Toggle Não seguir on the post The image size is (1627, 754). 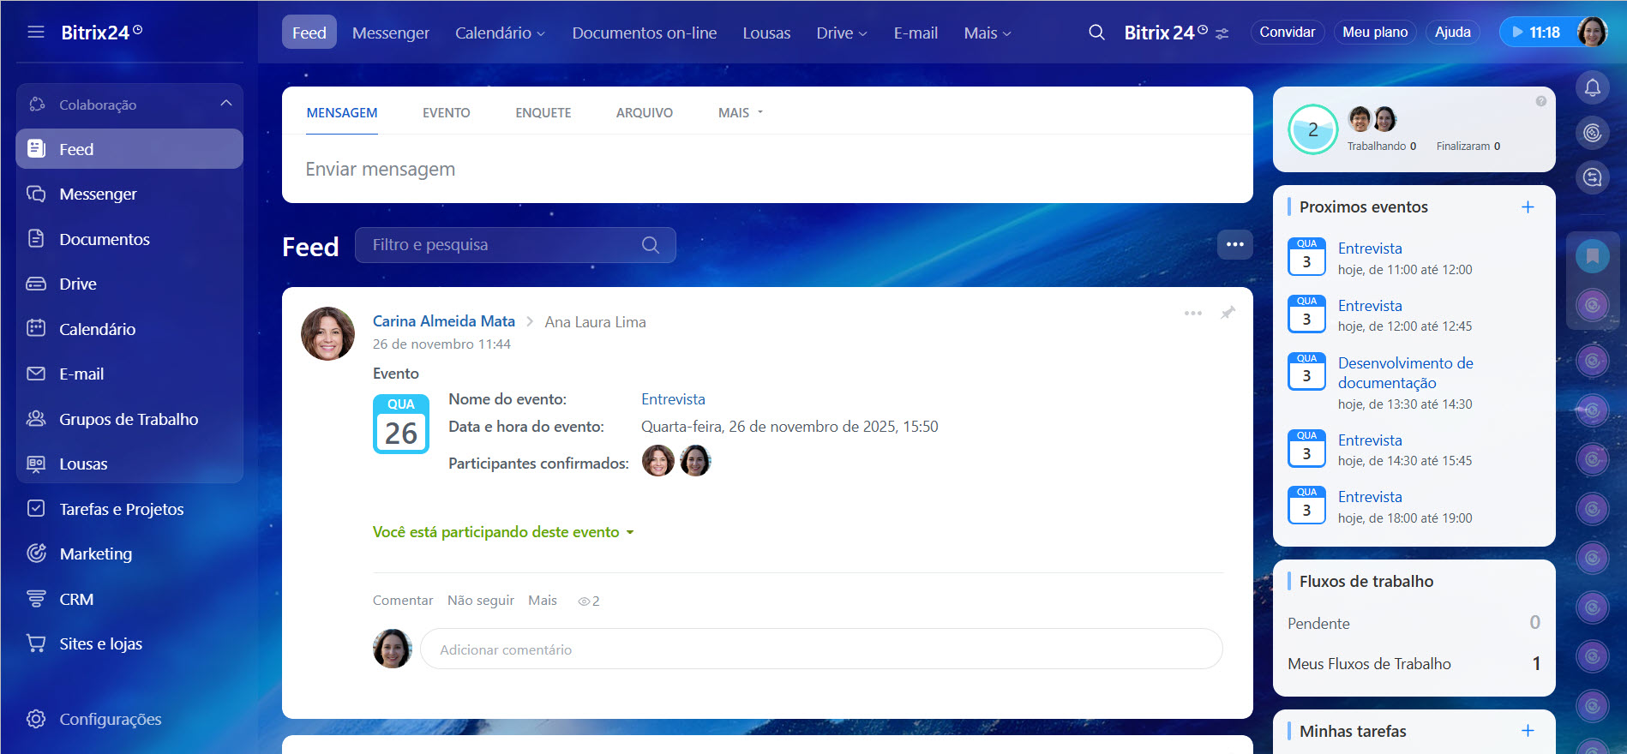(x=480, y=601)
